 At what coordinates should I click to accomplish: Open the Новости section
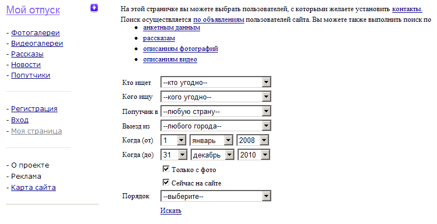click(x=26, y=65)
